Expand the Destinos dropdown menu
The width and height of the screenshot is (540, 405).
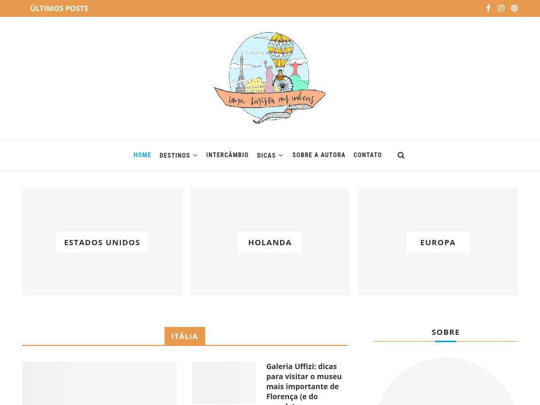tap(178, 156)
